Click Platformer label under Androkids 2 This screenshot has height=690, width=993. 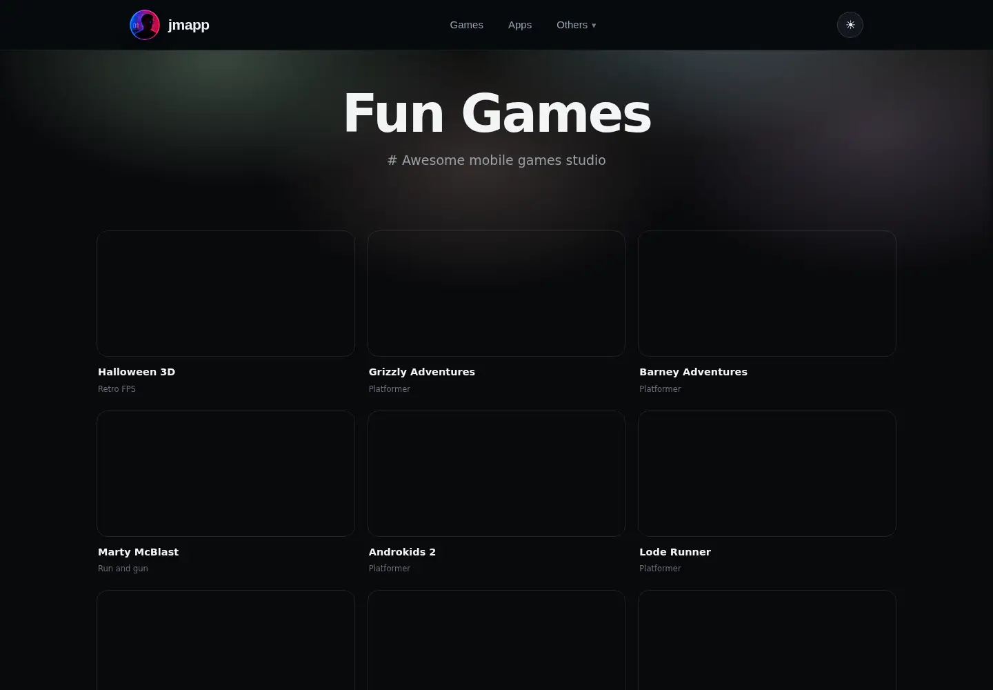(x=390, y=569)
